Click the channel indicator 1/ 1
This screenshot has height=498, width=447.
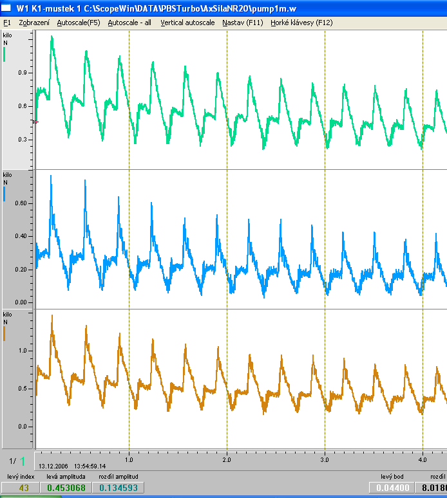pyautogui.click(x=17, y=461)
